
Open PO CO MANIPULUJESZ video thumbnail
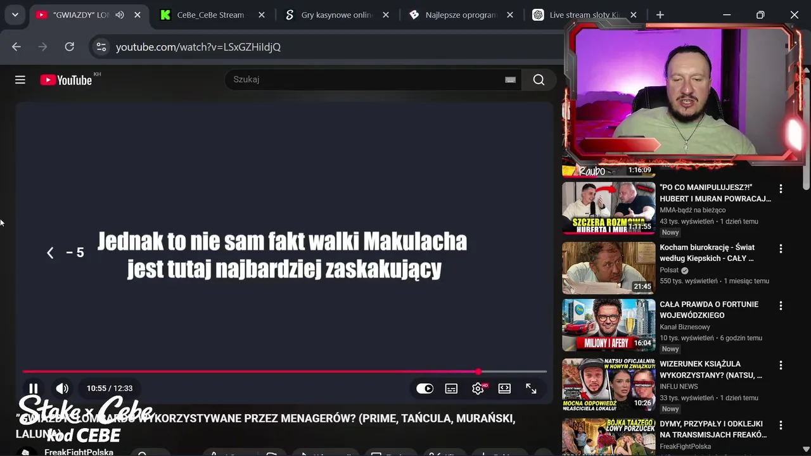609,208
